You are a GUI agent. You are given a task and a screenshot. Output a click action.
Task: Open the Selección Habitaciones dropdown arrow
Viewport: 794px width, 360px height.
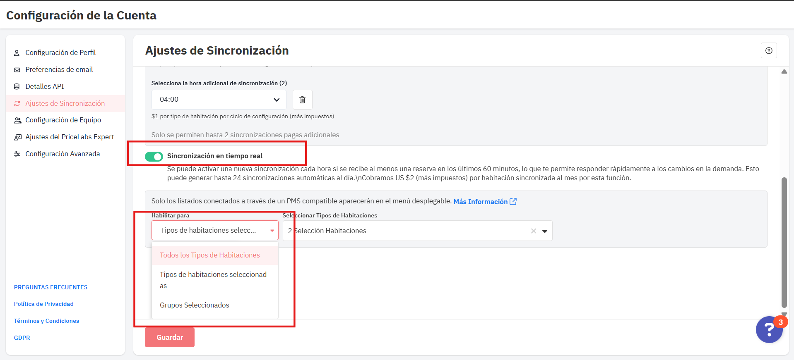pos(545,231)
